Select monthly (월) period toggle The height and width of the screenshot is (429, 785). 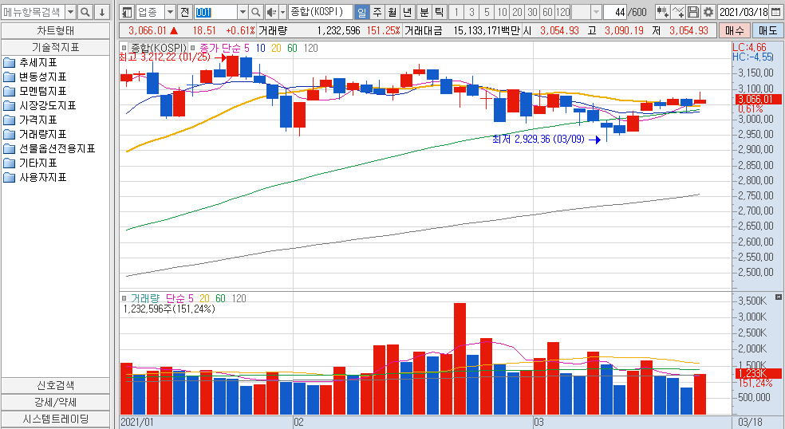pos(392,12)
